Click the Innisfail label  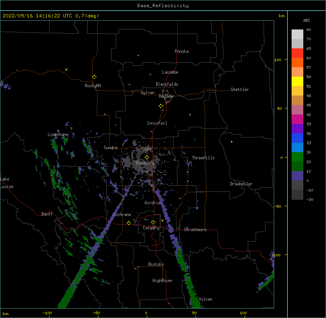(157, 123)
